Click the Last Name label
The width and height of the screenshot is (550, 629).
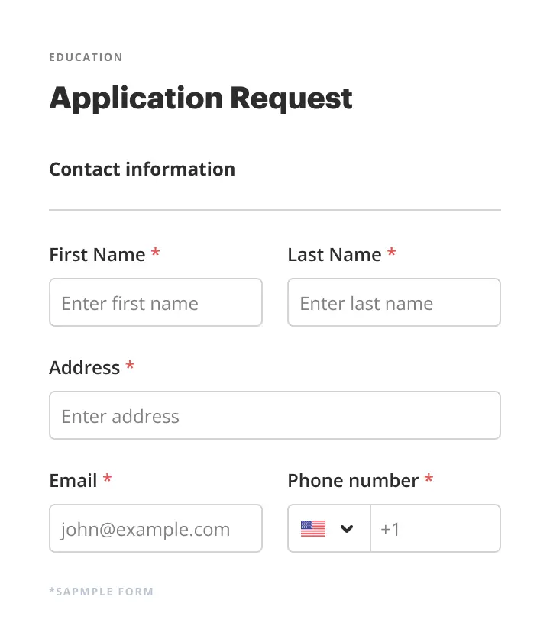(x=335, y=255)
